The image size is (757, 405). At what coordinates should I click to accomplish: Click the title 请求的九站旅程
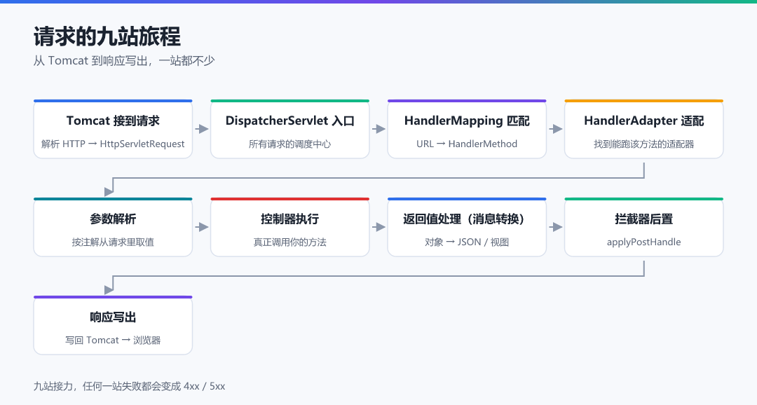[x=107, y=36]
